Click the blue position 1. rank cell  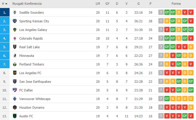click(x=5, y=12)
